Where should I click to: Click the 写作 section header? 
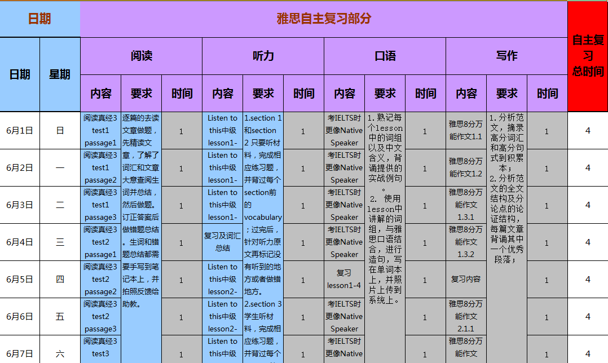coord(506,56)
